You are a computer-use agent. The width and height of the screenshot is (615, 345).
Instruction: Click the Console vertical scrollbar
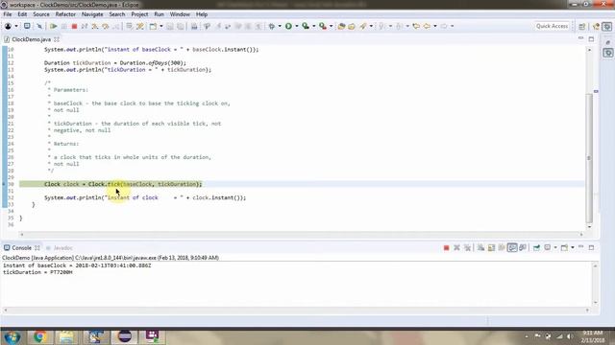[595, 284]
